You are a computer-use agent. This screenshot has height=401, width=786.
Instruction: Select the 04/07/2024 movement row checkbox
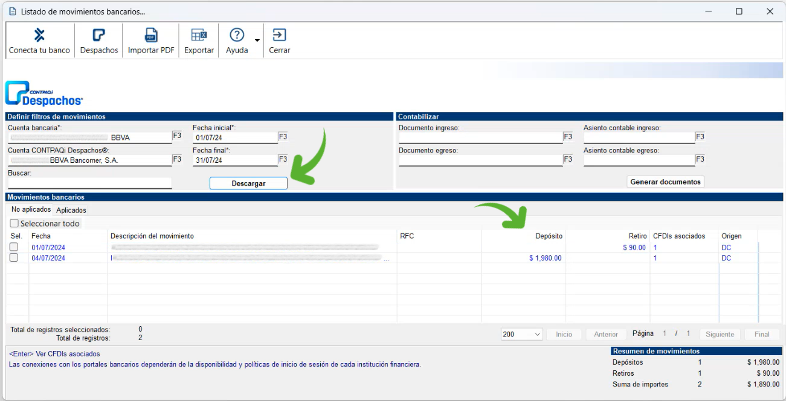coord(14,258)
